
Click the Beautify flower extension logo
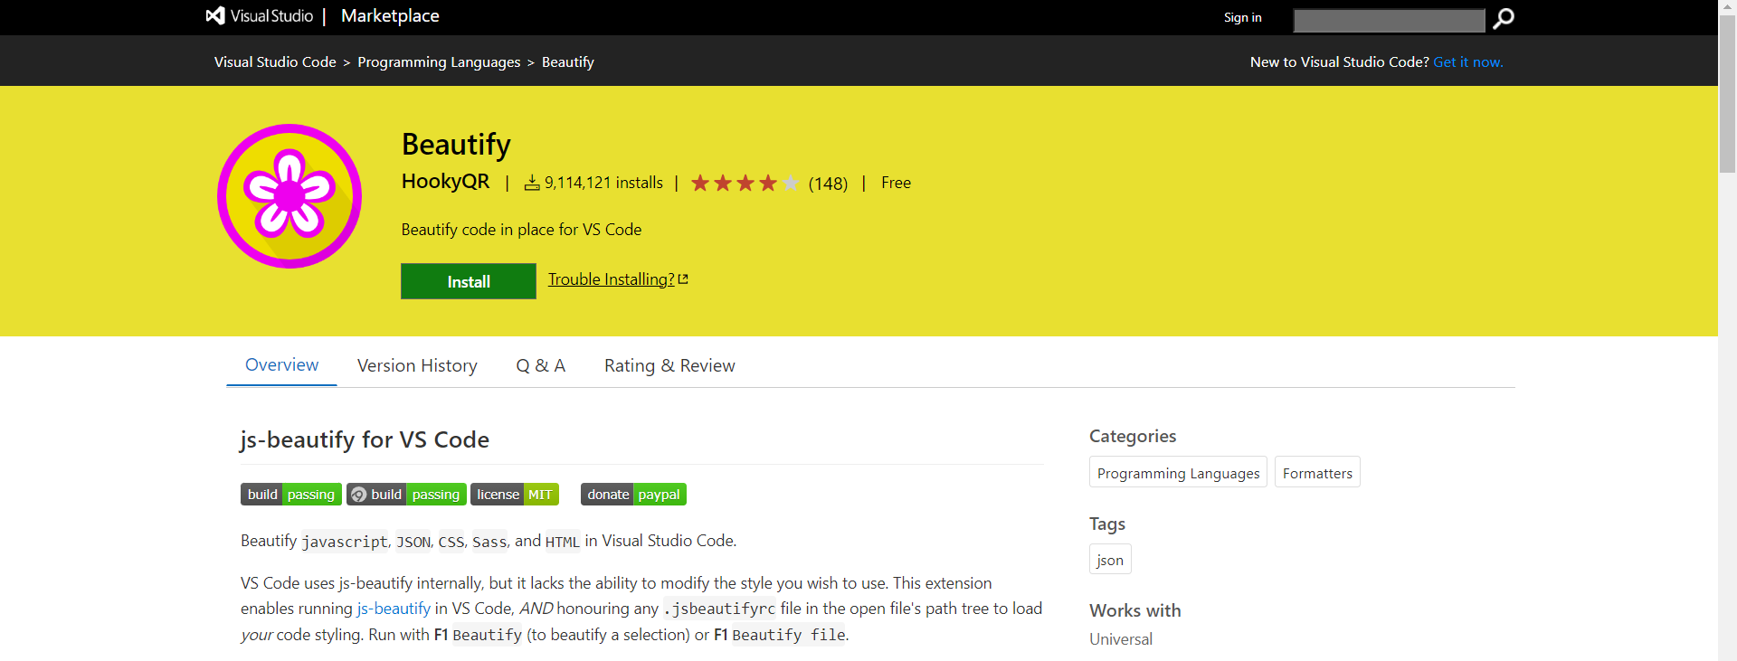coord(289,195)
